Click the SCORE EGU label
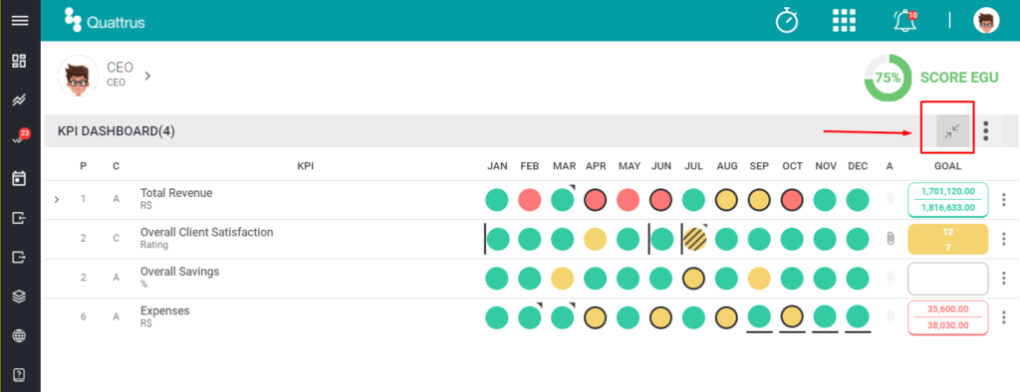This screenshot has width=1020, height=392. [959, 78]
